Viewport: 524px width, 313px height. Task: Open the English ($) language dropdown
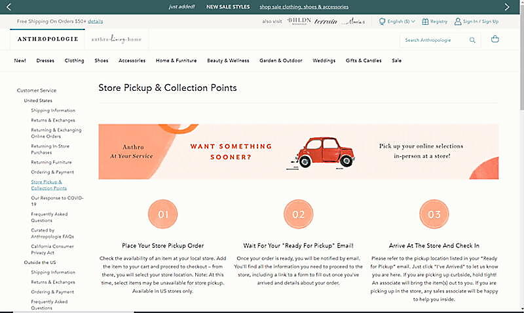click(398, 22)
